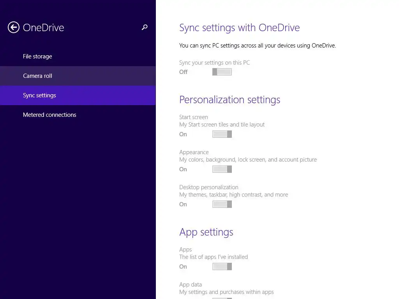The width and height of the screenshot is (399, 299).
Task: Click the 'App data' label
Action: [191, 285]
